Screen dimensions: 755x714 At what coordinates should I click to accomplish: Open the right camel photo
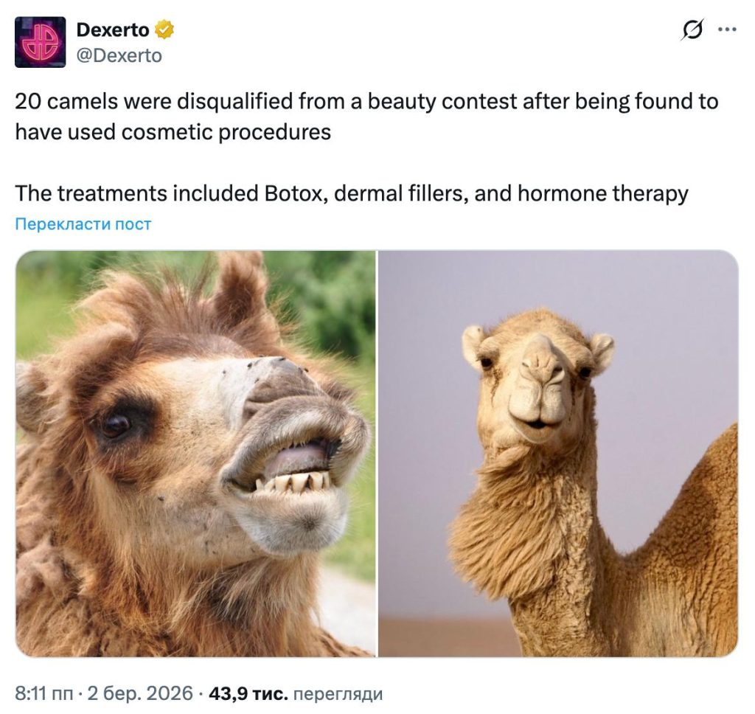[558, 453]
